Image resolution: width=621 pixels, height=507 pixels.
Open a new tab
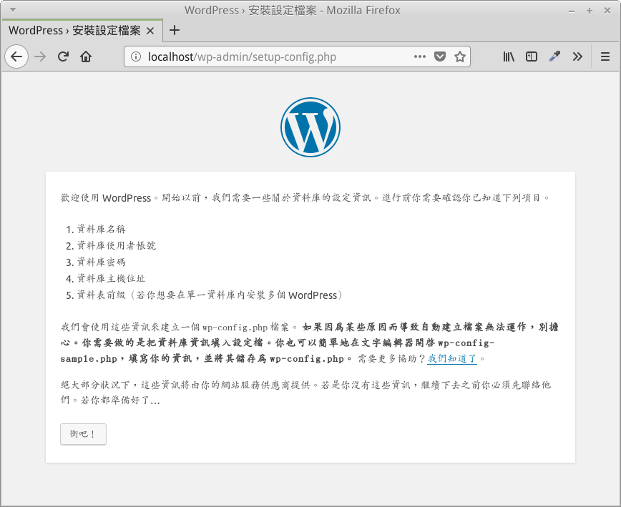click(175, 31)
